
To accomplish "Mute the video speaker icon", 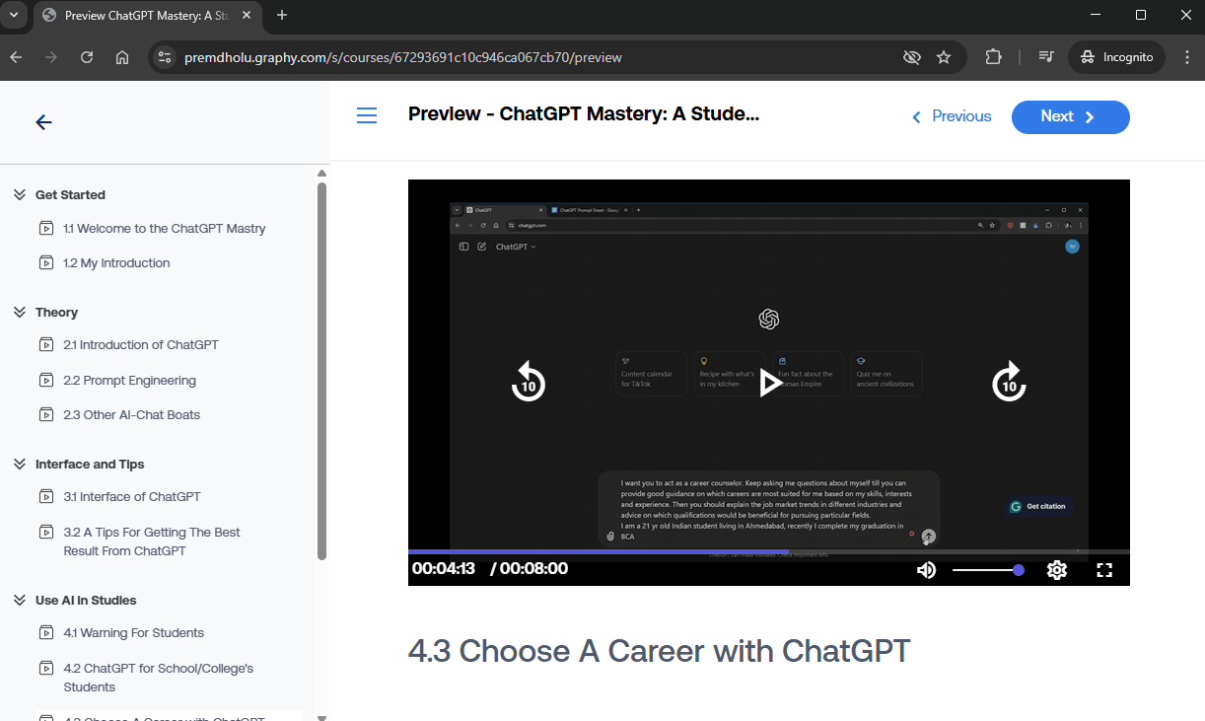I will click(x=926, y=570).
